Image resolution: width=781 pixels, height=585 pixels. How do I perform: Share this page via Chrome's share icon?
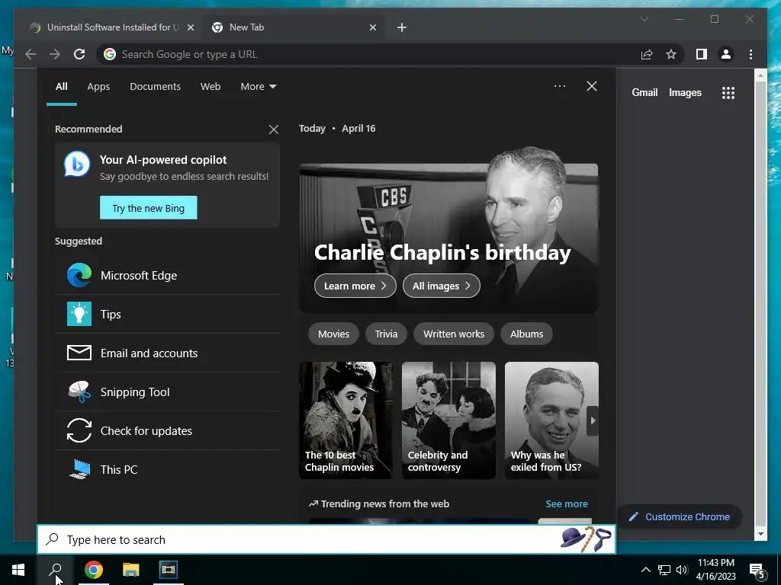pyautogui.click(x=647, y=54)
